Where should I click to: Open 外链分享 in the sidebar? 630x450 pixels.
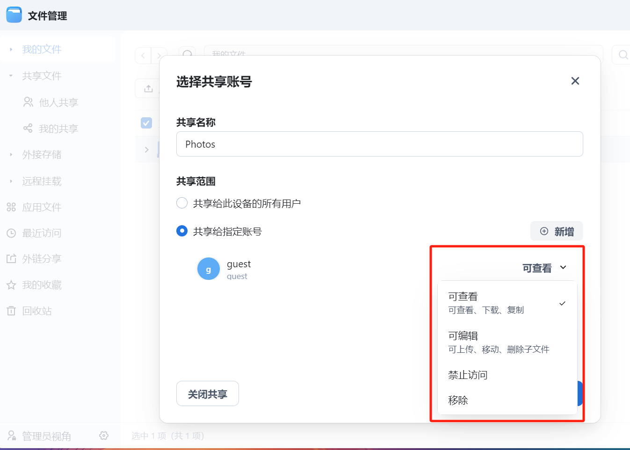pos(42,258)
